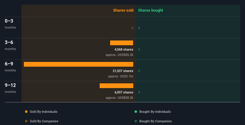Click the 3–6 months row label
245x125 pixels.
coord(10,45)
